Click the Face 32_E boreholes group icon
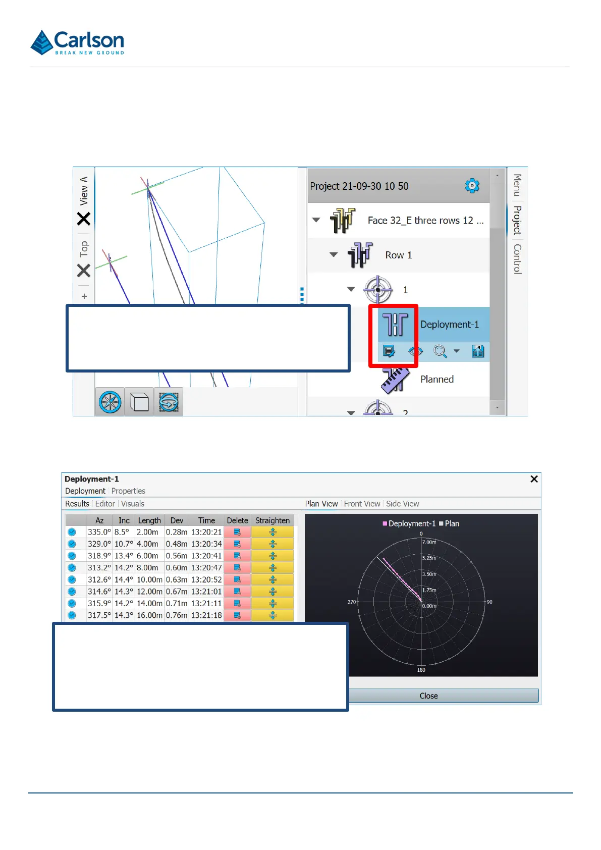The height and width of the screenshot is (850, 601). point(343,221)
